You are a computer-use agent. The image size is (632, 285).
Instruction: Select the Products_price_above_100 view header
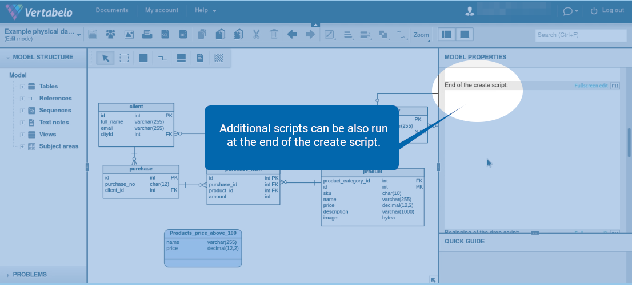point(203,233)
